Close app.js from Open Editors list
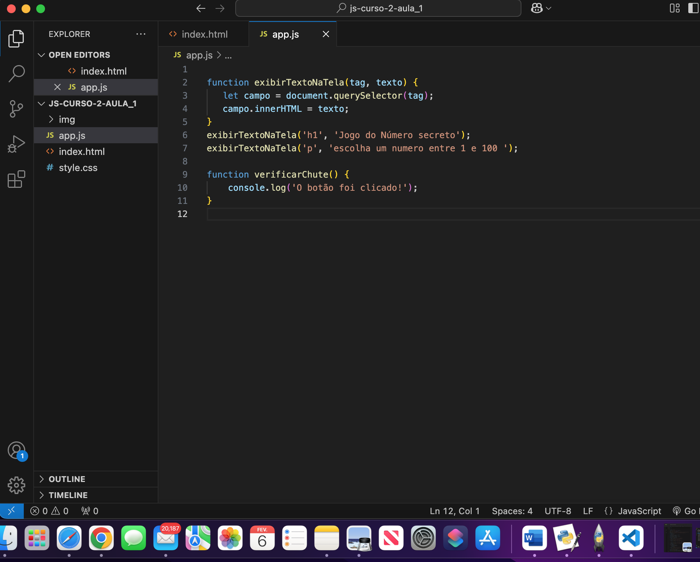The width and height of the screenshot is (700, 562). point(57,87)
